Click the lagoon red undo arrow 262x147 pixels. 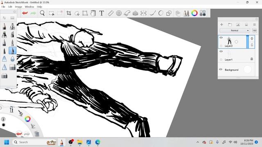point(19,134)
